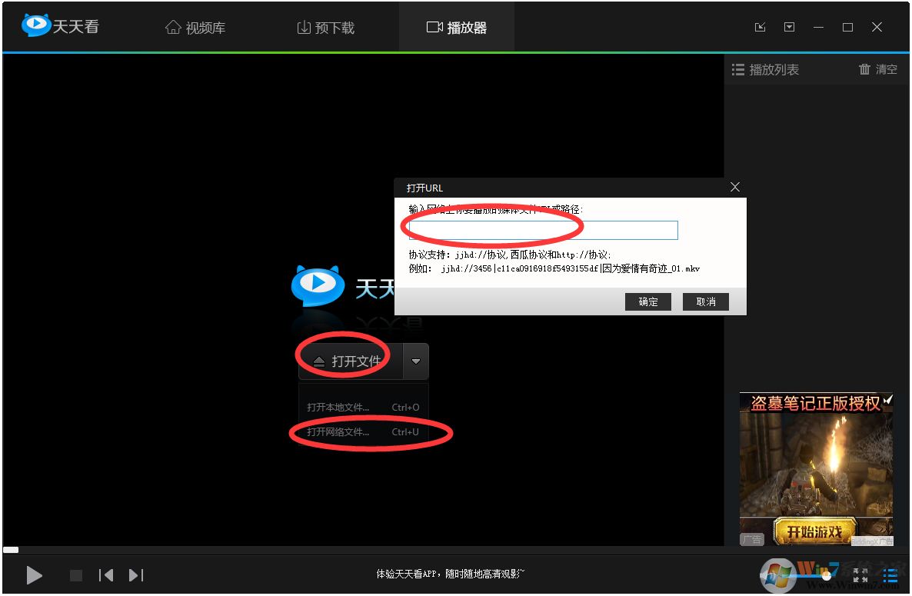
Task: Switch to the 视频库 tab
Action: click(196, 27)
